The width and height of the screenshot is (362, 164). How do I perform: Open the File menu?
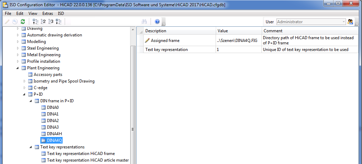[8, 14]
